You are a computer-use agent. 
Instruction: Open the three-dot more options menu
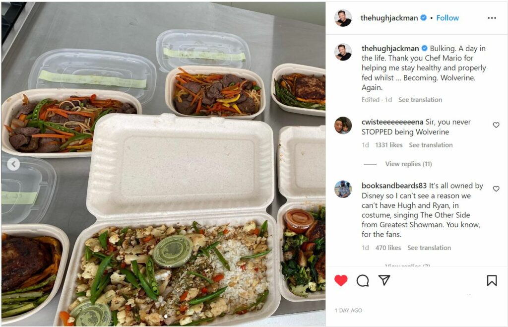click(492, 18)
